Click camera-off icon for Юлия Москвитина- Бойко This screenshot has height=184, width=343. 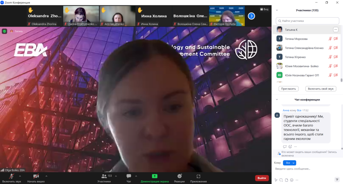click(x=336, y=66)
